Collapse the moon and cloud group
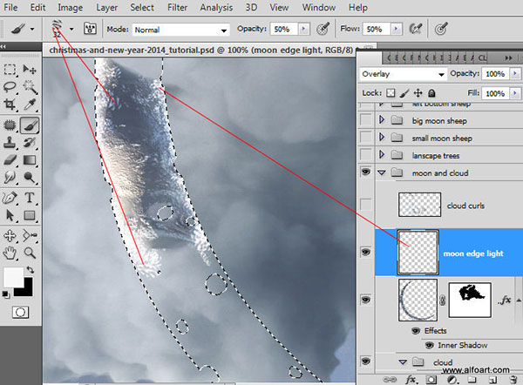523x385 pixels. pyautogui.click(x=382, y=172)
